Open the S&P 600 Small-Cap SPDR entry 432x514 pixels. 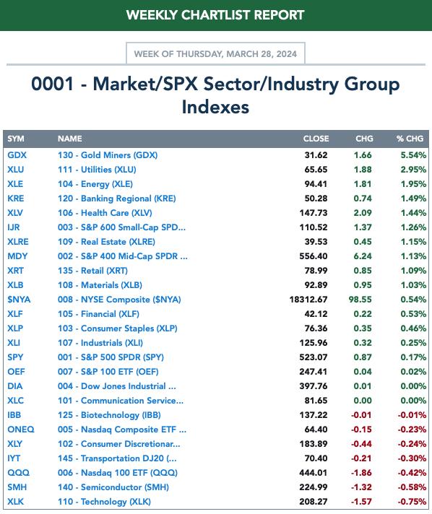click(x=121, y=227)
